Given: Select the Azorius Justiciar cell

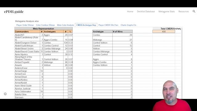Looking at the screenshot, I should 27,88.
